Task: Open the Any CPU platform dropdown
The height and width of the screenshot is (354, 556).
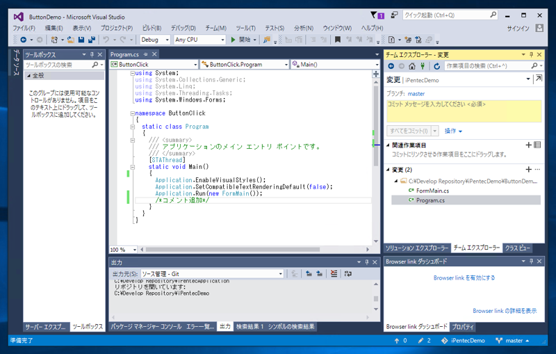Action: [x=199, y=40]
